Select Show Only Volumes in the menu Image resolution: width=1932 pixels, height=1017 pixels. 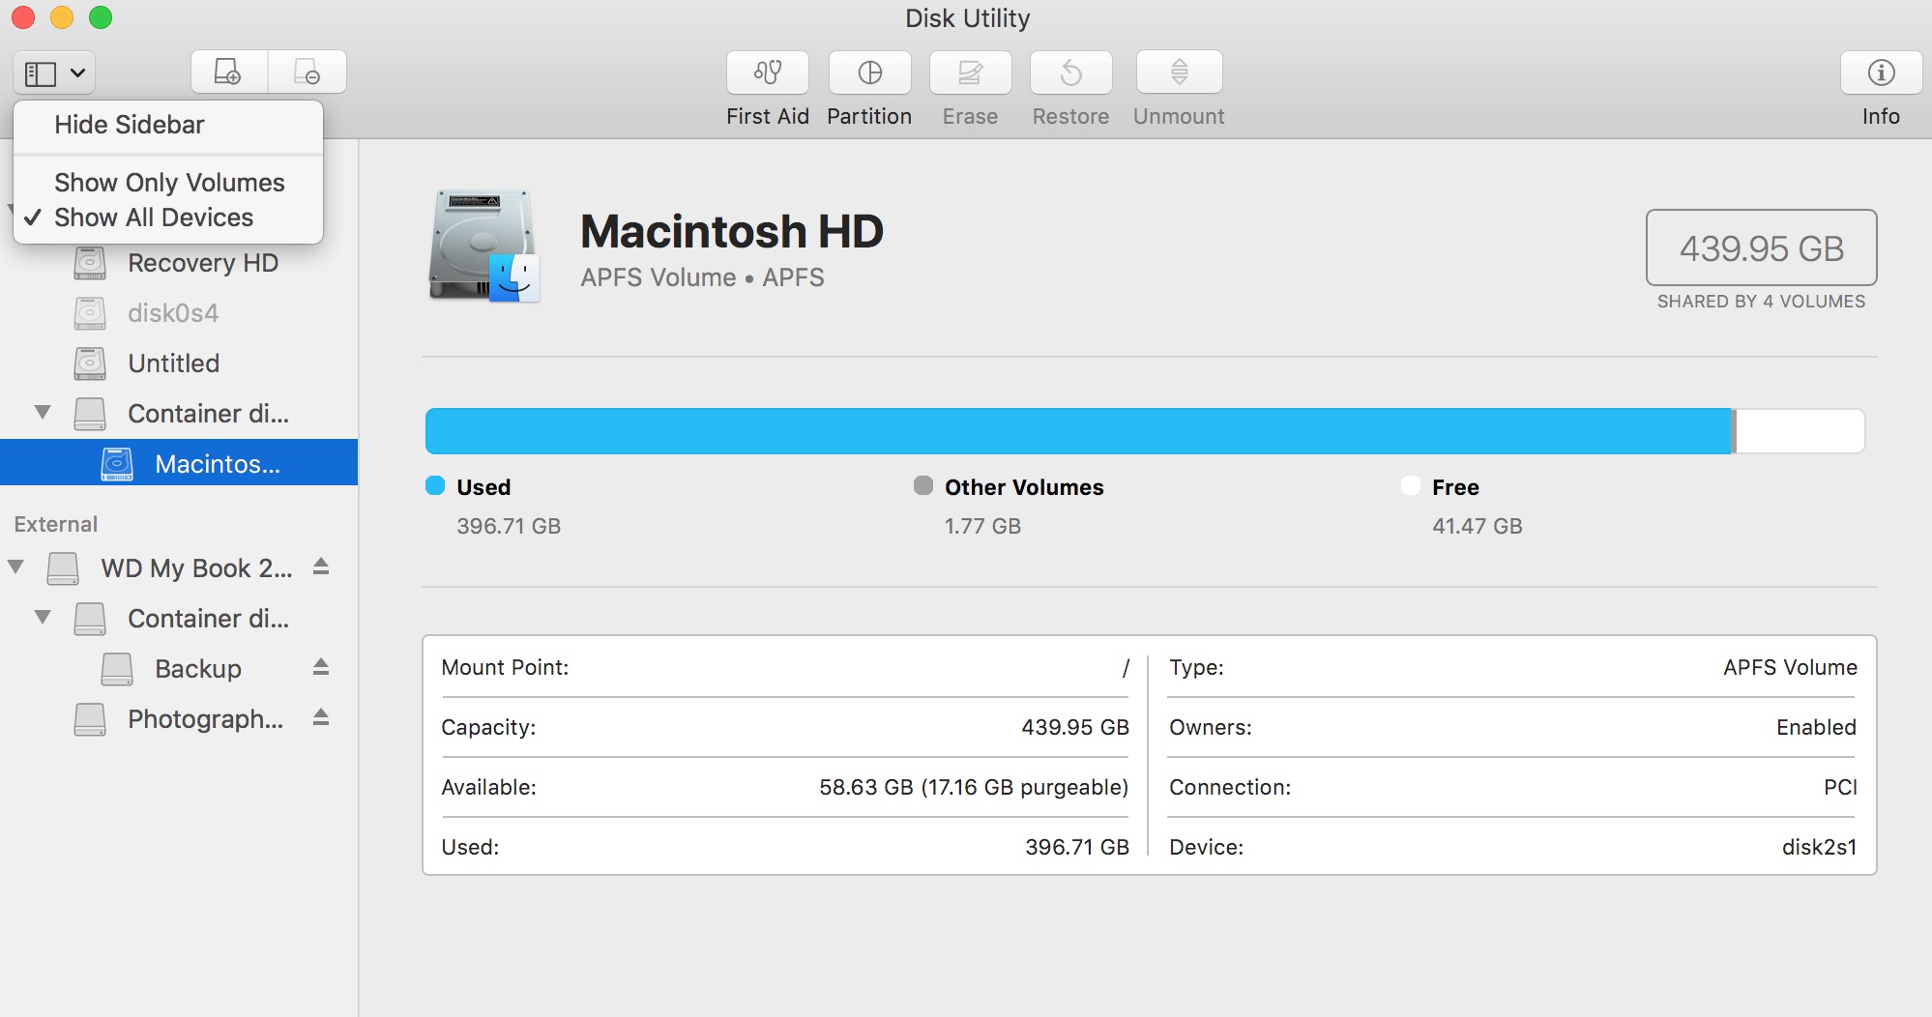coord(169,182)
